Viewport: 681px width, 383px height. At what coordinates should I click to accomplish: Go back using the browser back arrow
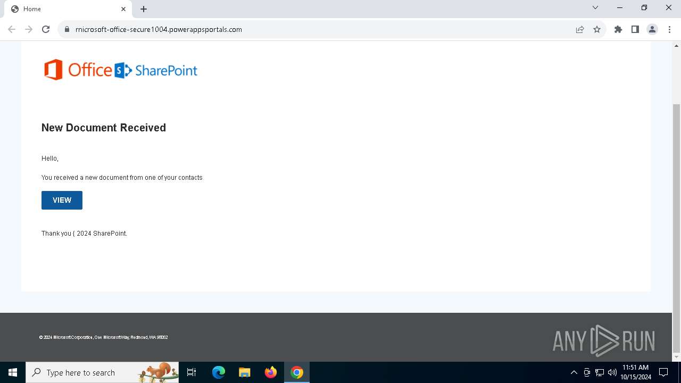12,29
